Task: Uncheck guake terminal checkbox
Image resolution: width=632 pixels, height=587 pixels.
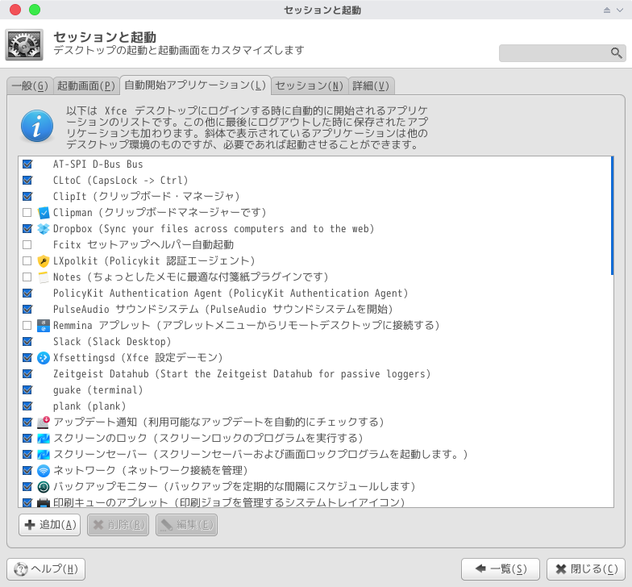Action: coord(27,390)
